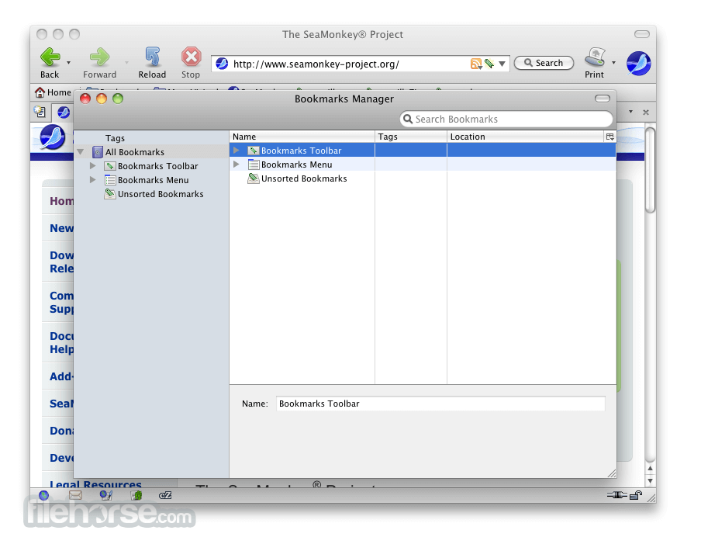Image resolution: width=701 pixels, height=551 pixels.
Task: Click the sidebar link beginning 'New'
Action: (61, 228)
